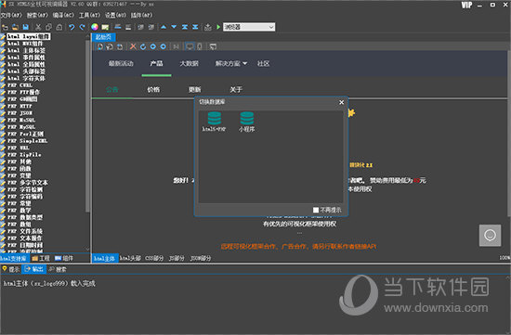The image size is (511, 335).
Task: Open the rainbow color wheel picker
Action: point(95,27)
